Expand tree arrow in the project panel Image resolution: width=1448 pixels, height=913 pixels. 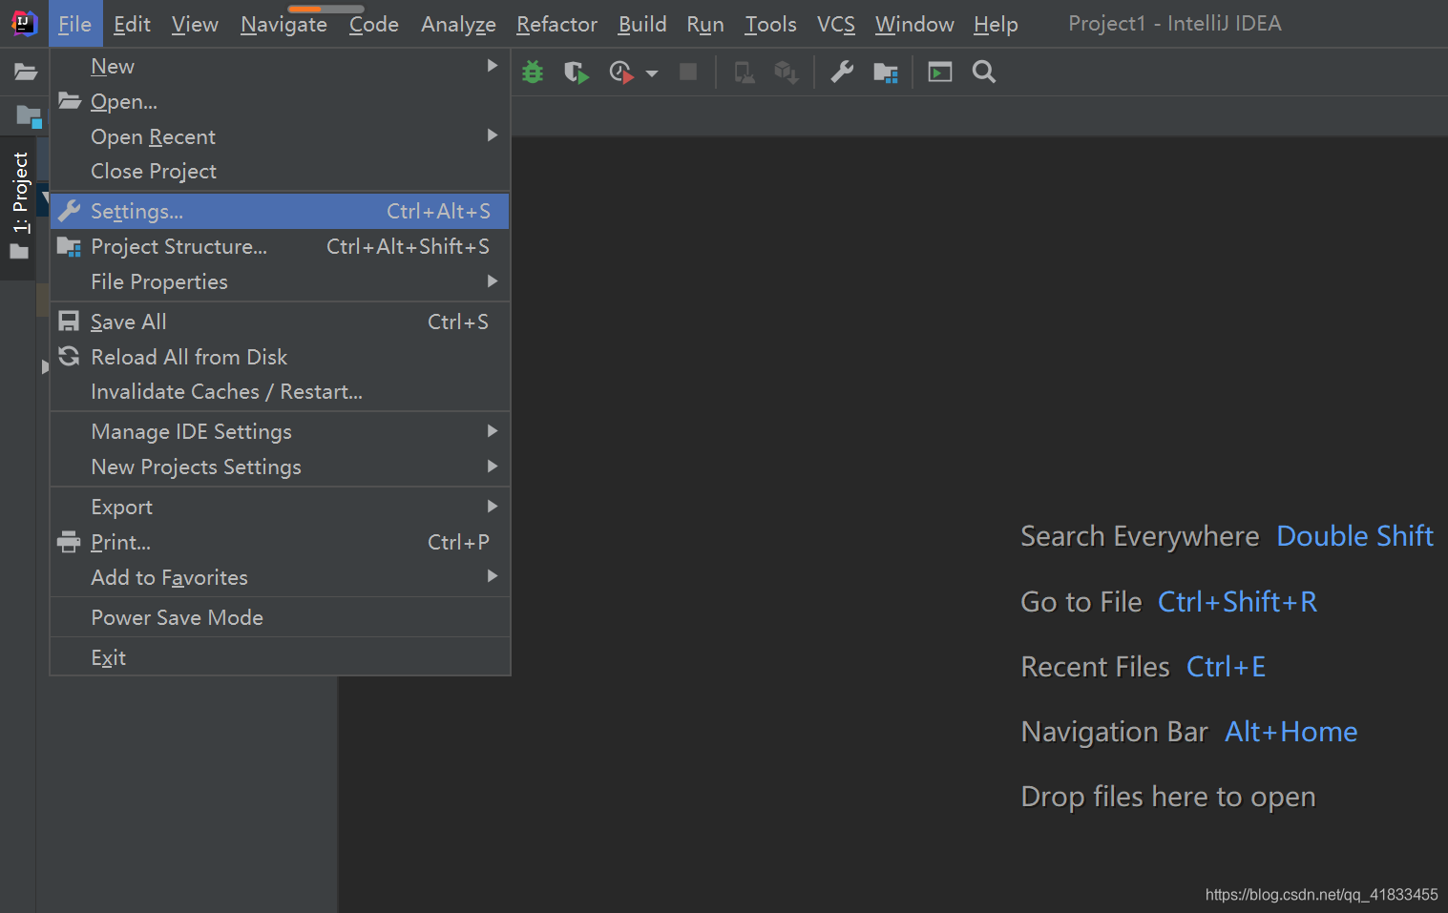[45, 366]
